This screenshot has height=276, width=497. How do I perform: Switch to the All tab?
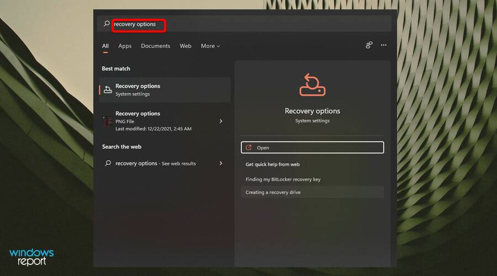[105, 46]
